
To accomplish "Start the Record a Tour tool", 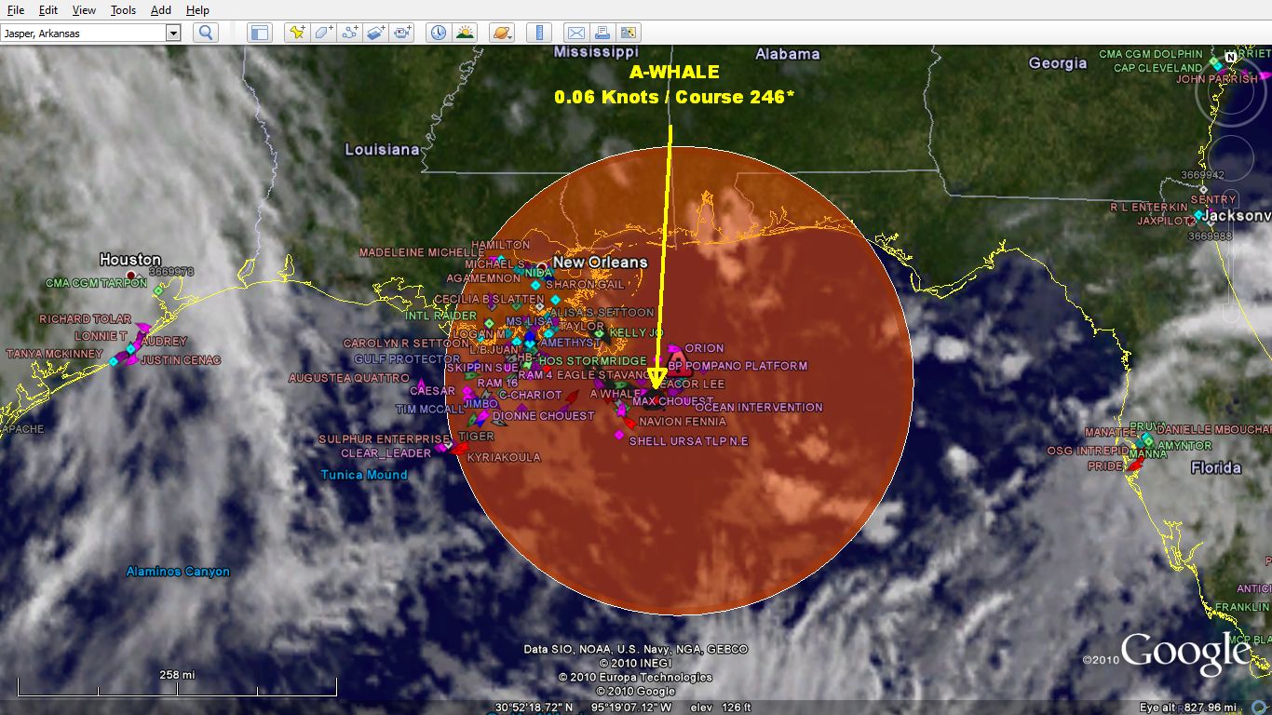I will click(x=402, y=33).
